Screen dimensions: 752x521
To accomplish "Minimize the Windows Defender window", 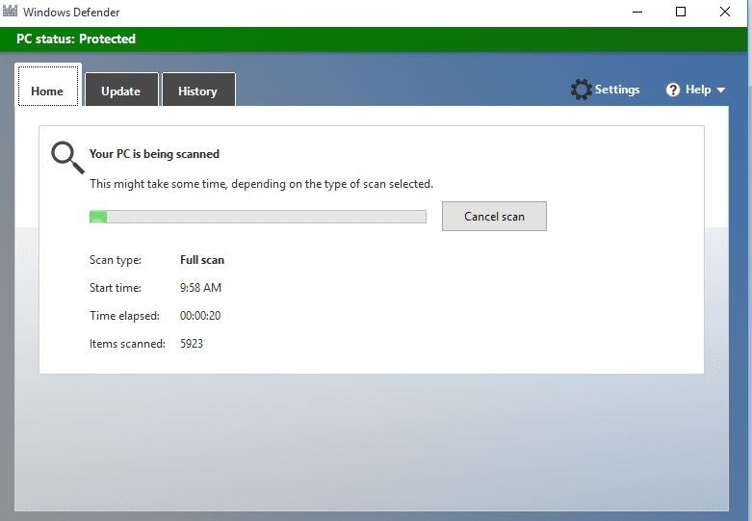I will [637, 12].
